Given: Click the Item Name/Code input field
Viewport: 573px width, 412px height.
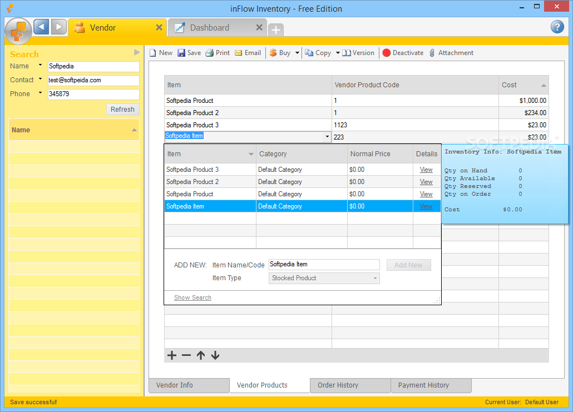Looking at the screenshot, I should click(x=324, y=265).
